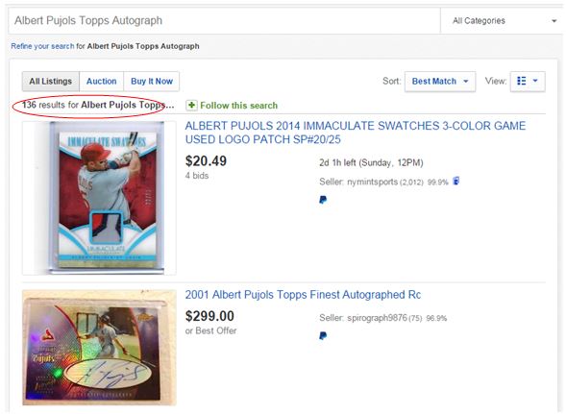
Task: Click the list view icon
Action: (x=521, y=81)
